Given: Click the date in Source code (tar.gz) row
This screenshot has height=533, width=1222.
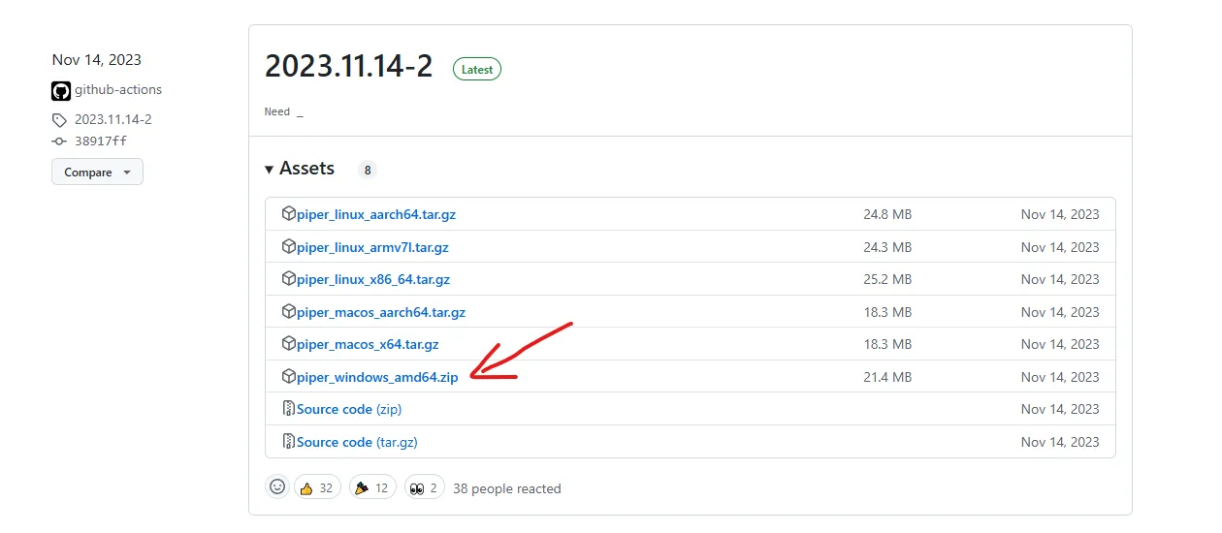Looking at the screenshot, I should [1060, 442].
